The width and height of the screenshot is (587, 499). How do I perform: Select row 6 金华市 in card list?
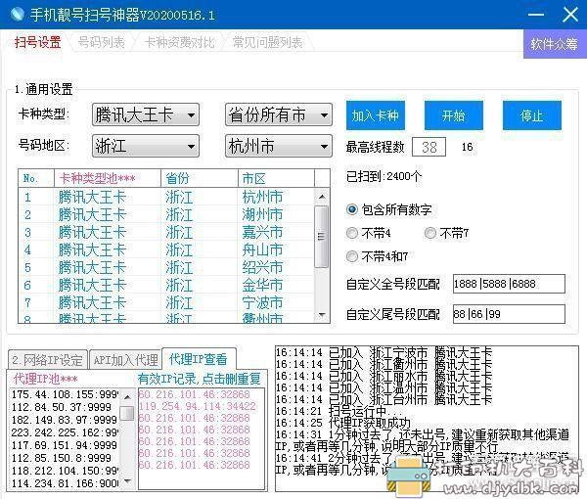(166, 285)
